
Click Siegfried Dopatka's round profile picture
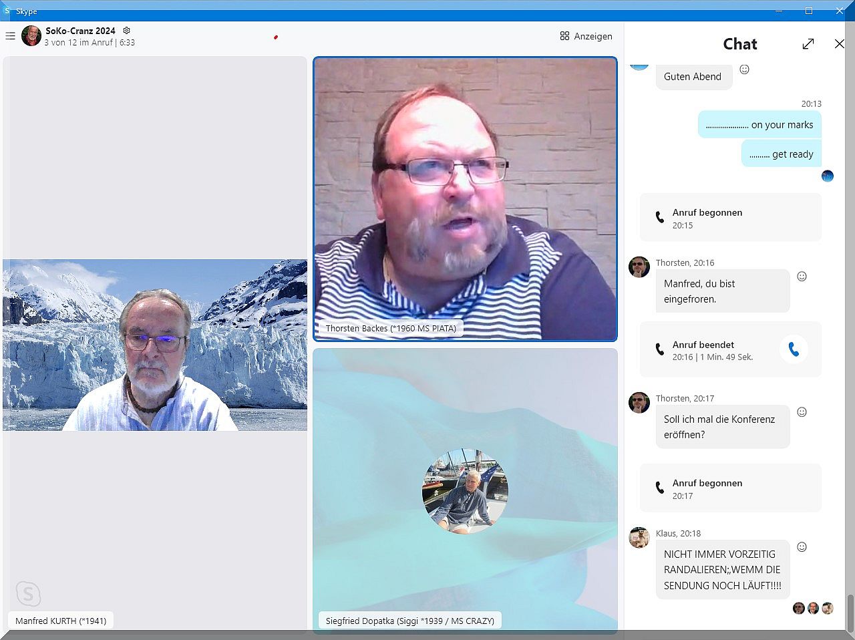point(465,491)
